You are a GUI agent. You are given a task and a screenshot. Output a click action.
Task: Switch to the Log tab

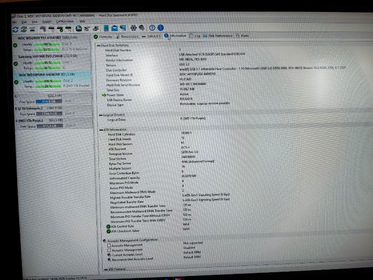coord(195,36)
